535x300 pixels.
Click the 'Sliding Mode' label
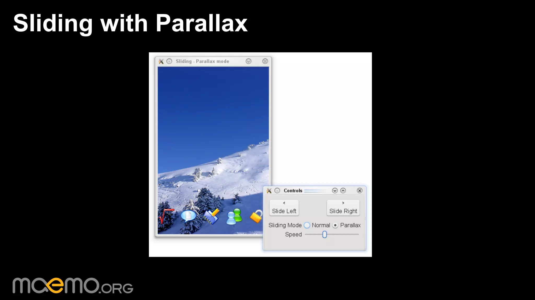[x=285, y=225]
